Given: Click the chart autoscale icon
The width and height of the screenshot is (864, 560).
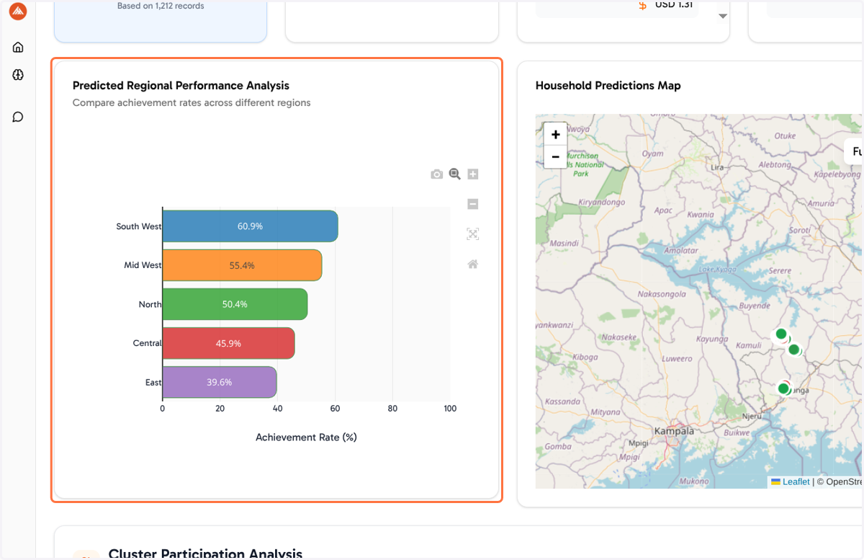Looking at the screenshot, I should click(x=473, y=234).
